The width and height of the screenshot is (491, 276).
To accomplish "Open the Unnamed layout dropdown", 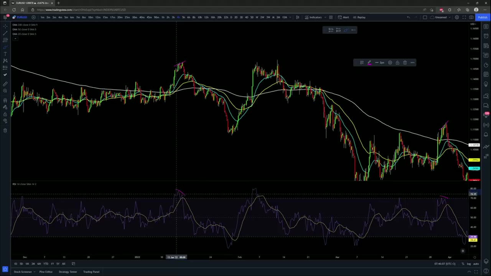I will 440,17.
